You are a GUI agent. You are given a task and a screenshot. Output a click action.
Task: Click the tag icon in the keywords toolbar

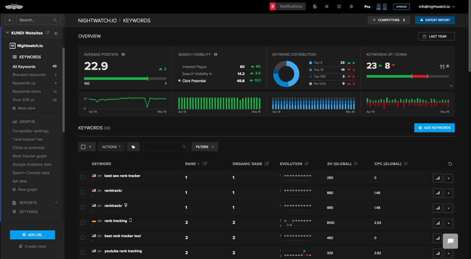[x=133, y=147]
